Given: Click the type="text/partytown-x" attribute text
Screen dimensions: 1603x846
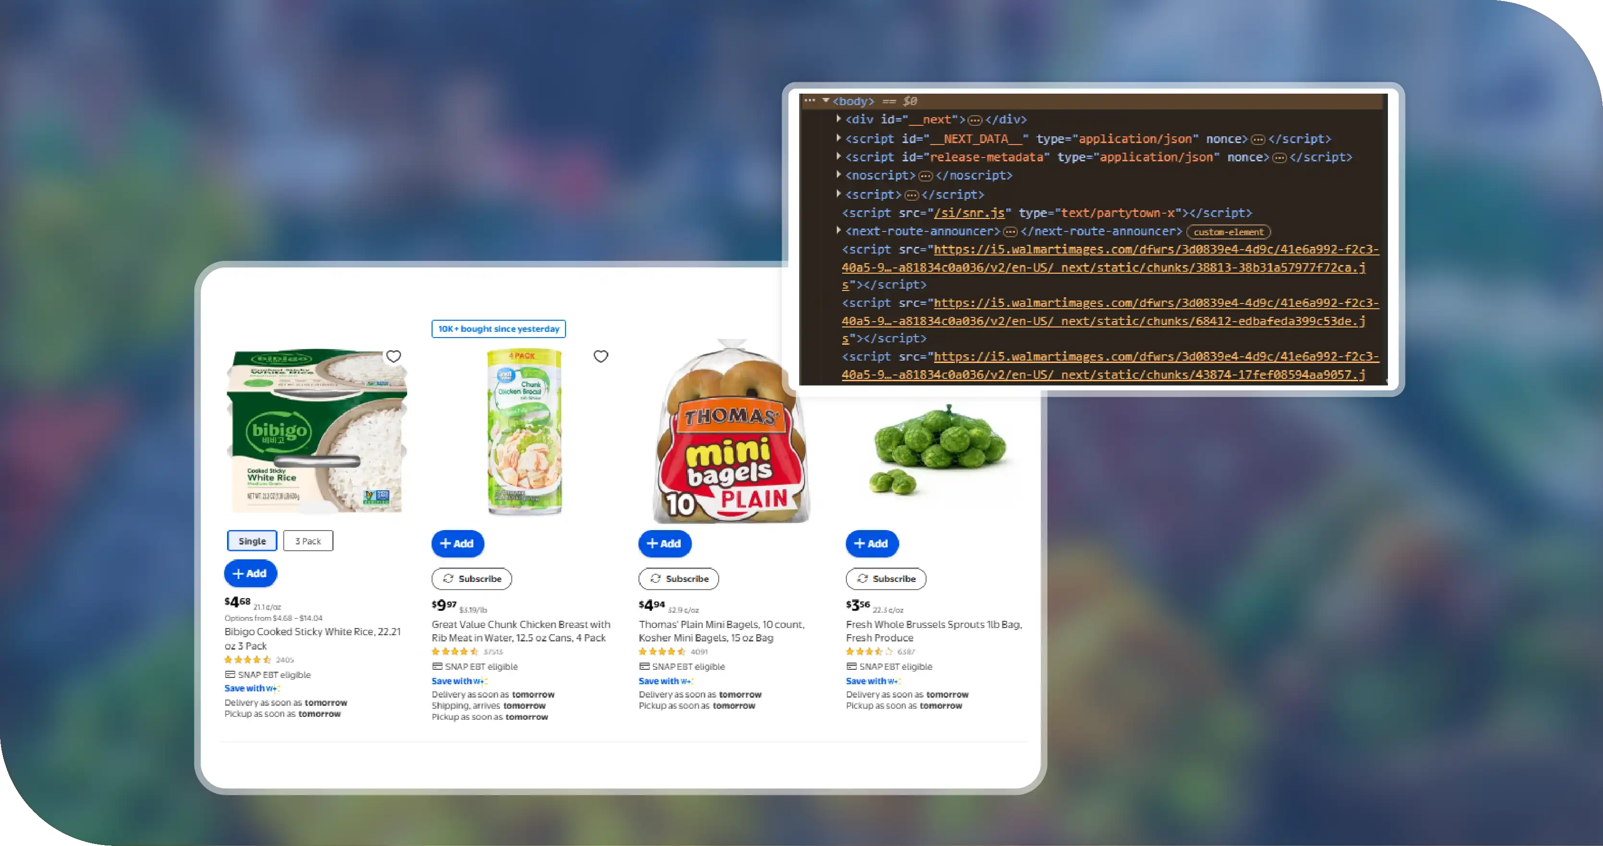Looking at the screenshot, I should point(1099,213).
